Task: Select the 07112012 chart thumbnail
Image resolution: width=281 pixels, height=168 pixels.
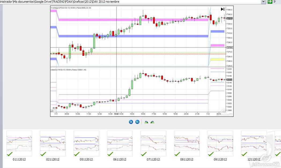Action: click(153, 143)
